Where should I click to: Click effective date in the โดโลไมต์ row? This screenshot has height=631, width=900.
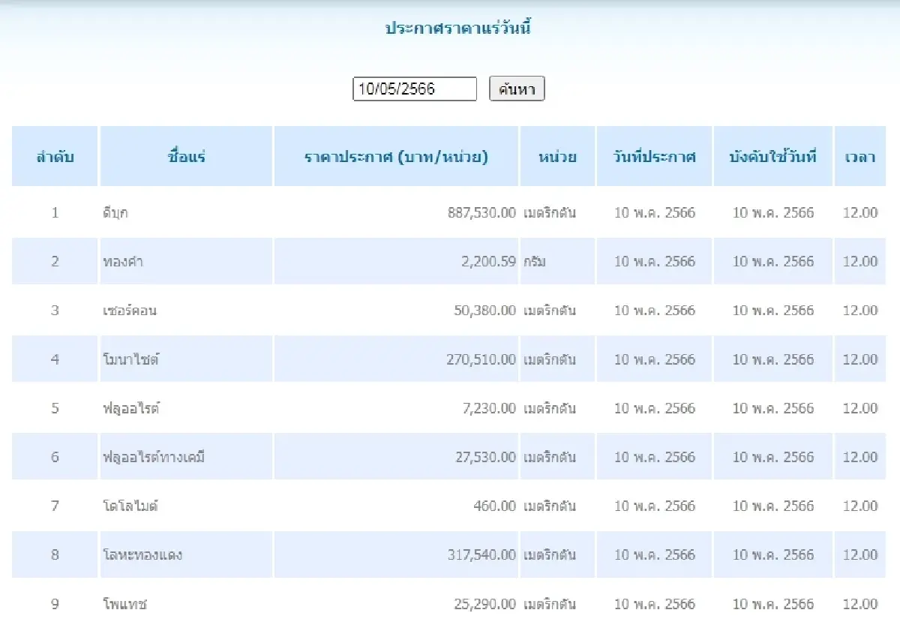coord(773,506)
